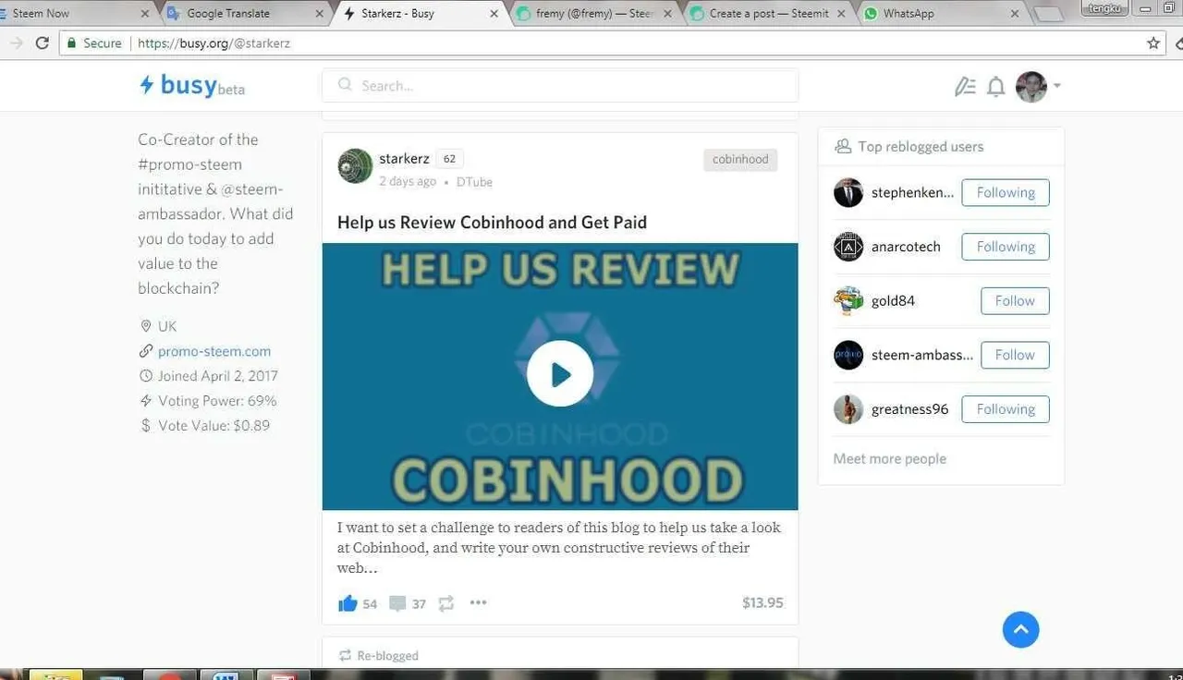Click the Re-blogged label icon

[345, 655]
